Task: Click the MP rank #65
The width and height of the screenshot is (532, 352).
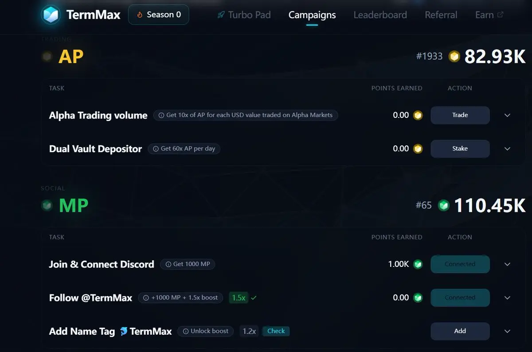Action: (x=424, y=205)
